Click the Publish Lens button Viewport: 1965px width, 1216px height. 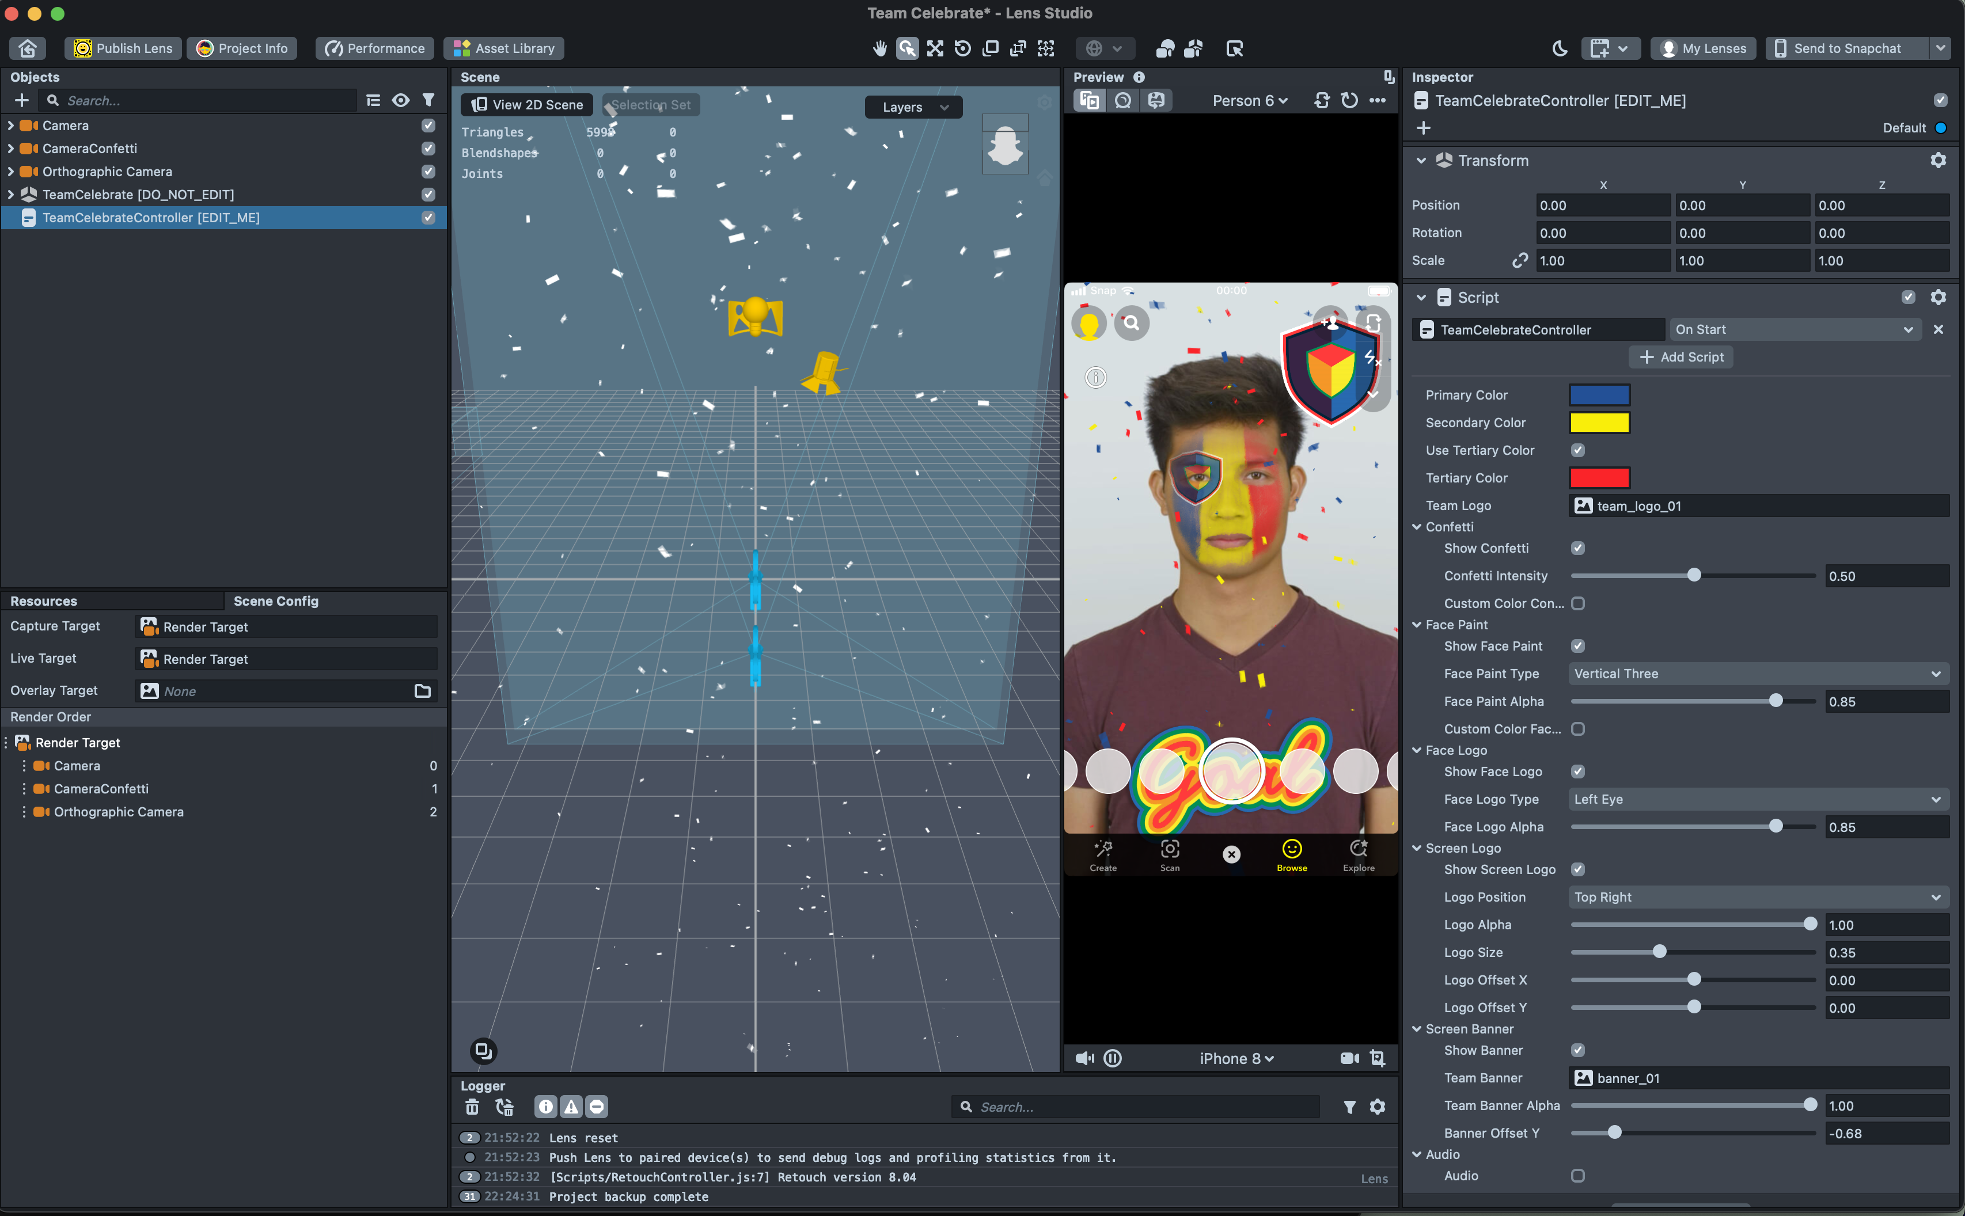point(122,48)
